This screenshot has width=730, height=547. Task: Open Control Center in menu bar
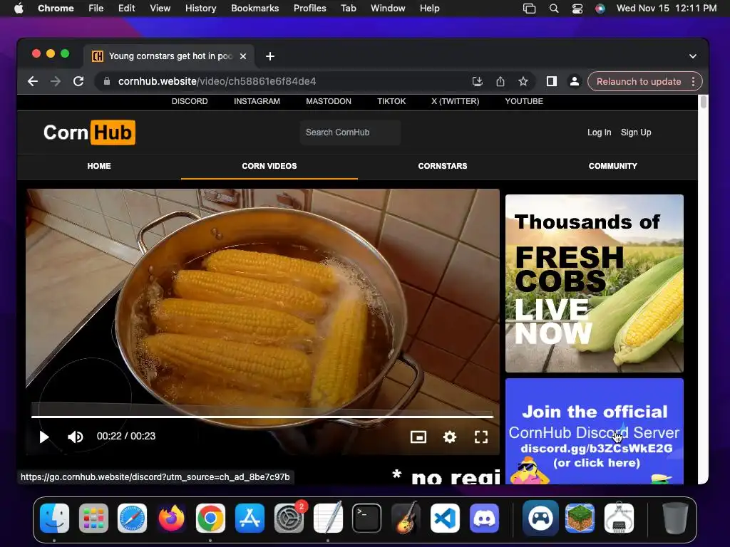click(x=577, y=9)
